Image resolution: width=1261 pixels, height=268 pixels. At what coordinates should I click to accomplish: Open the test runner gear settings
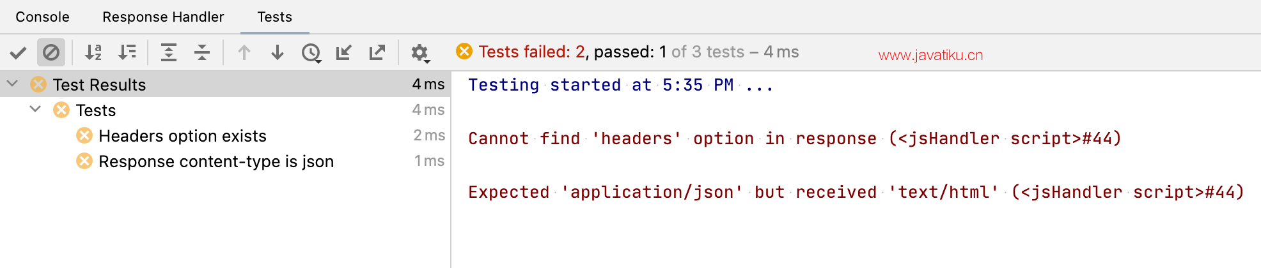(420, 52)
